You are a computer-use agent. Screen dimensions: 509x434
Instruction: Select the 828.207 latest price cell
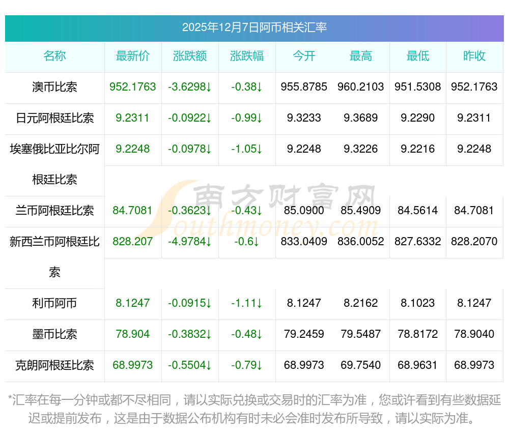tap(132, 242)
